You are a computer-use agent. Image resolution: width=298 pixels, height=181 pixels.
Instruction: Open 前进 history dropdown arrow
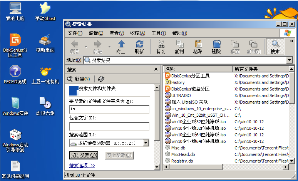(x=109, y=47)
